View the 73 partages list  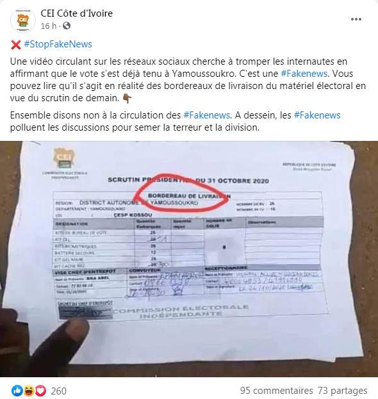coord(342,391)
